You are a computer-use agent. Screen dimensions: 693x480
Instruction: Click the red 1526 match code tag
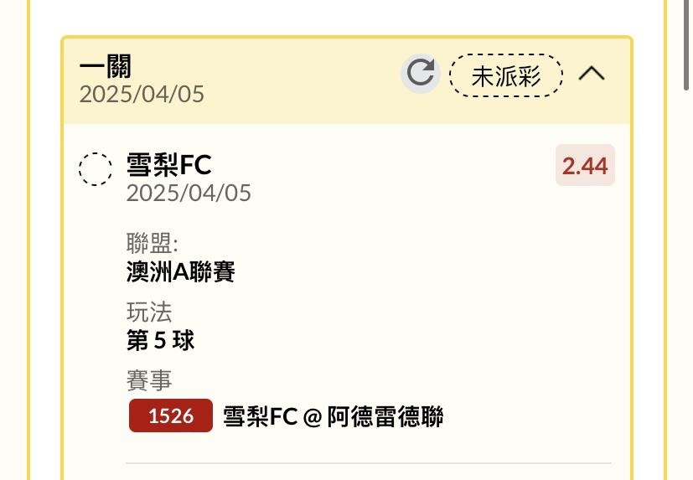tap(171, 415)
